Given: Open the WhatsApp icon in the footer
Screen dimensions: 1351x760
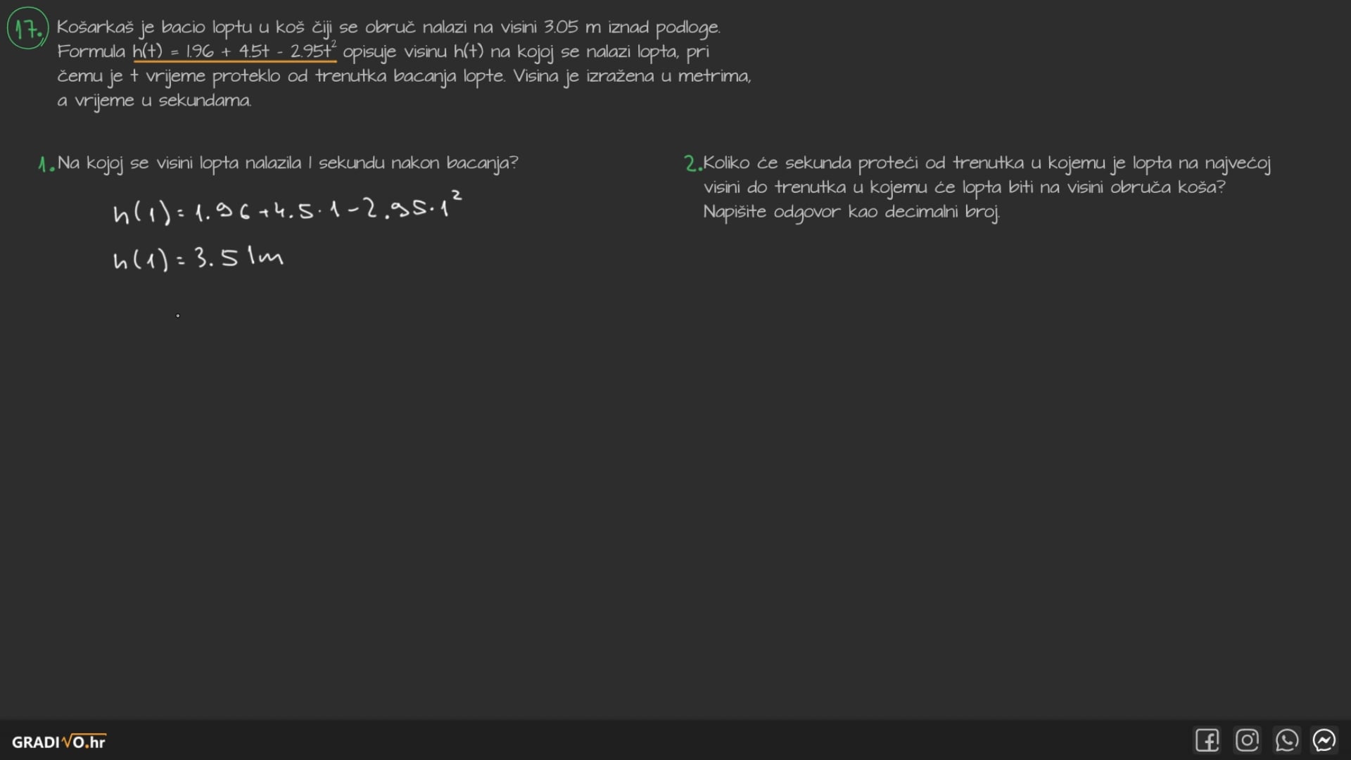Looking at the screenshot, I should [1286, 740].
